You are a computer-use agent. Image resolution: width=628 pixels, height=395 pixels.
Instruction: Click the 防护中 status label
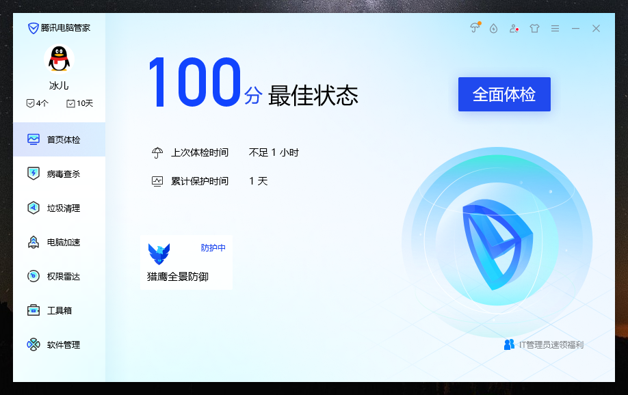(x=213, y=247)
